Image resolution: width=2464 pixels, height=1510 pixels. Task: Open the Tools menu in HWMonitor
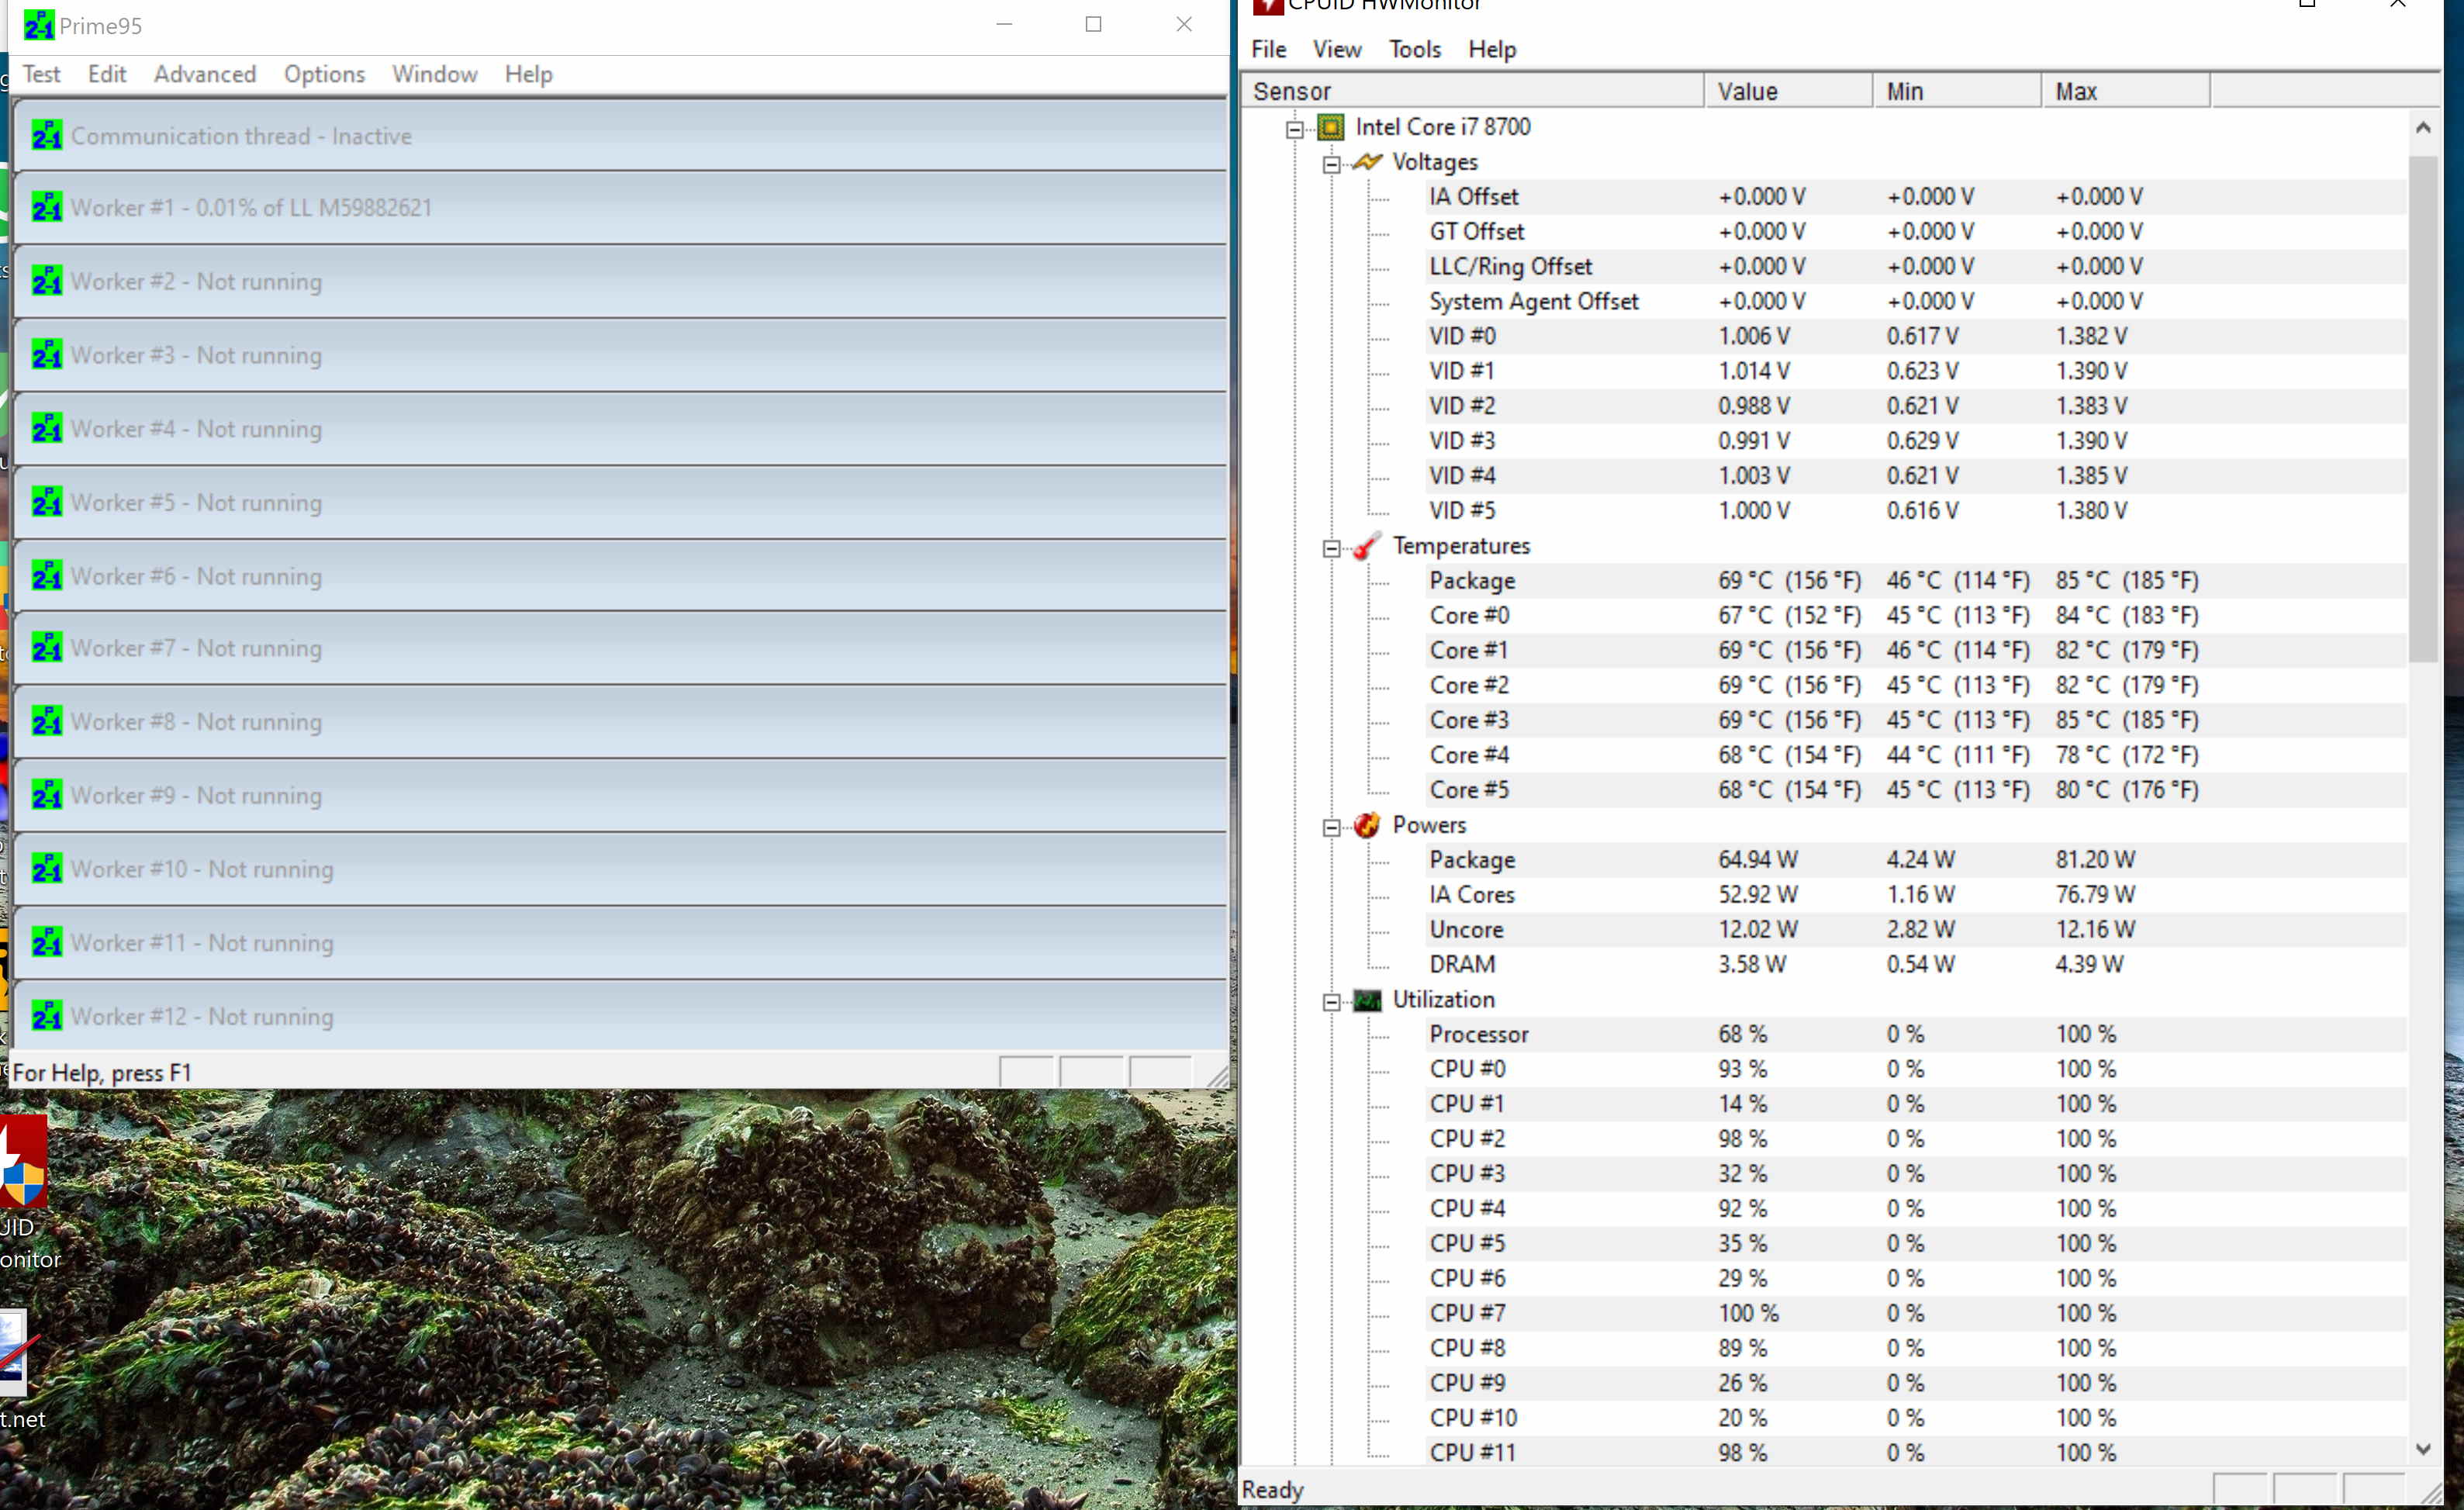point(1414,49)
